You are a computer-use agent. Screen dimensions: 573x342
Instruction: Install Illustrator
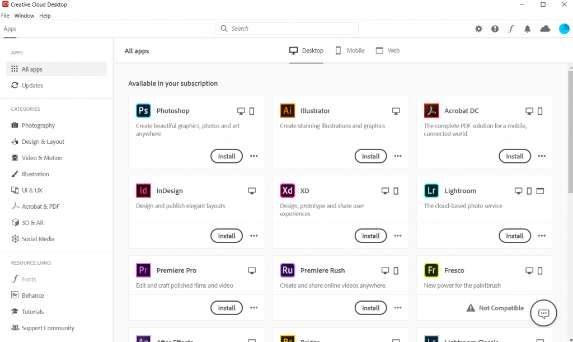[370, 156]
